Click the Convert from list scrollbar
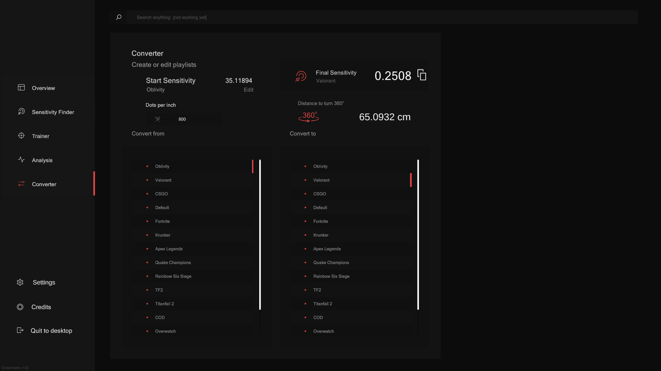Viewport: 661px width, 371px height. (x=260, y=235)
